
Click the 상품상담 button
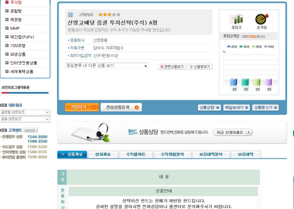(x=209, y=108)
